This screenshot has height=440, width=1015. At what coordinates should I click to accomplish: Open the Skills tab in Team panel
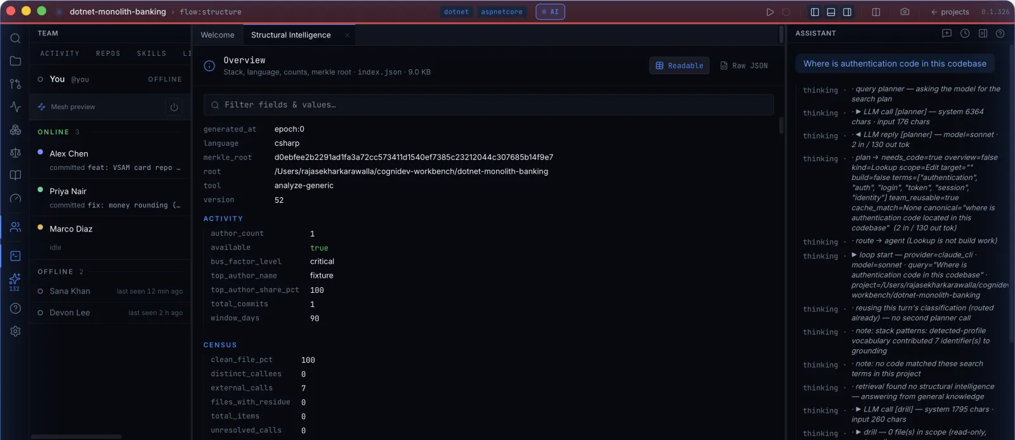pyautogui.click(x=152, y=53)
